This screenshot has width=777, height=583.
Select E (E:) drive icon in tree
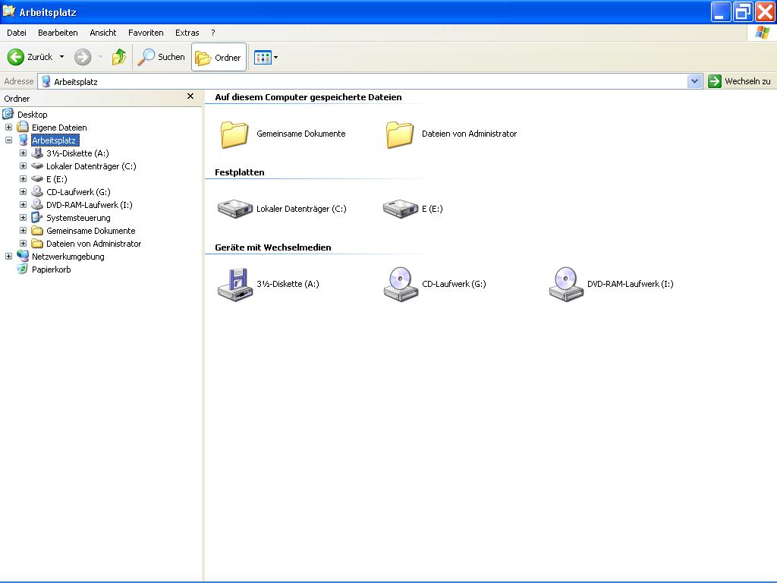[x=36, y=179]
